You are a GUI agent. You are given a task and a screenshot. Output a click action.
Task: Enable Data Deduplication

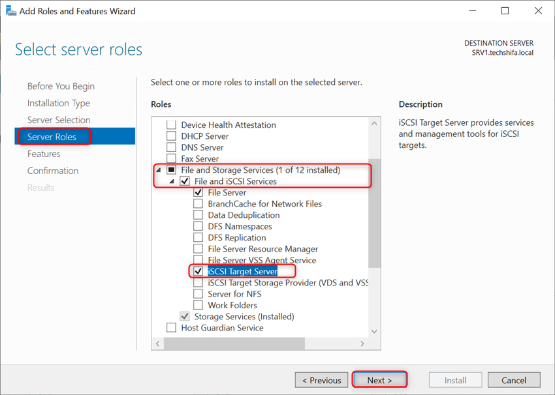[198, 214]
